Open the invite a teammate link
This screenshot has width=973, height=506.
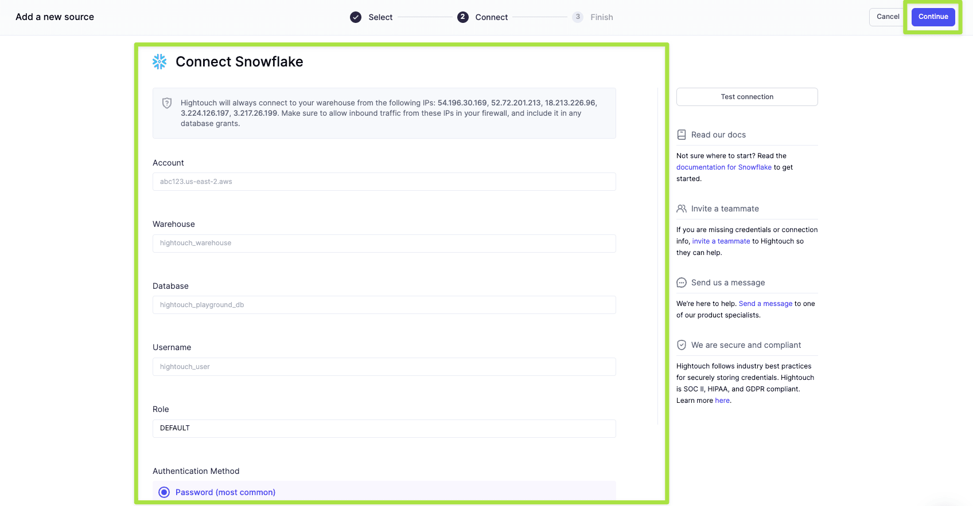(721, 241)
